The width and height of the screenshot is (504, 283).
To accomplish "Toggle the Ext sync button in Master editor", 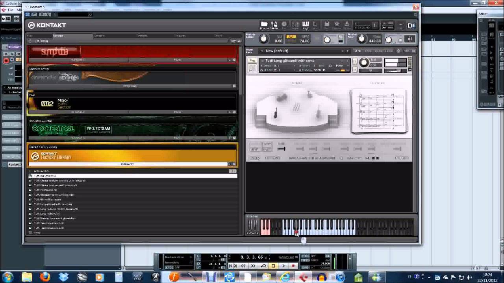I will point(291,37).
